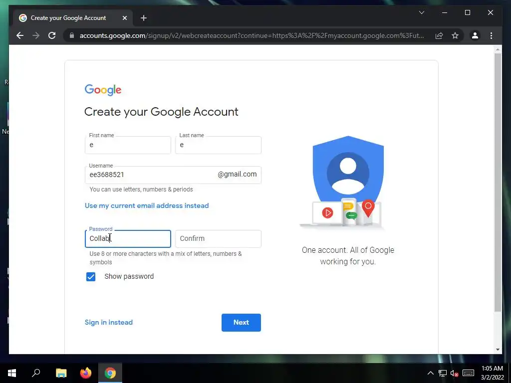
Task: Click the First name field
Action: pos(128,145)
